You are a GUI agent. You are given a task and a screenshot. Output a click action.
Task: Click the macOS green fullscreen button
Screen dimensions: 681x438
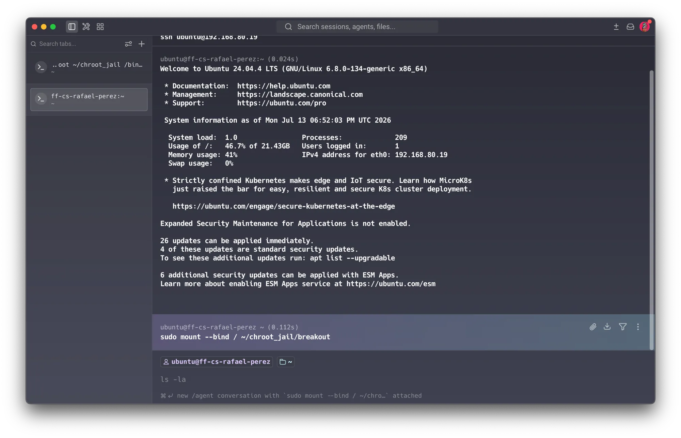[53, 27]
